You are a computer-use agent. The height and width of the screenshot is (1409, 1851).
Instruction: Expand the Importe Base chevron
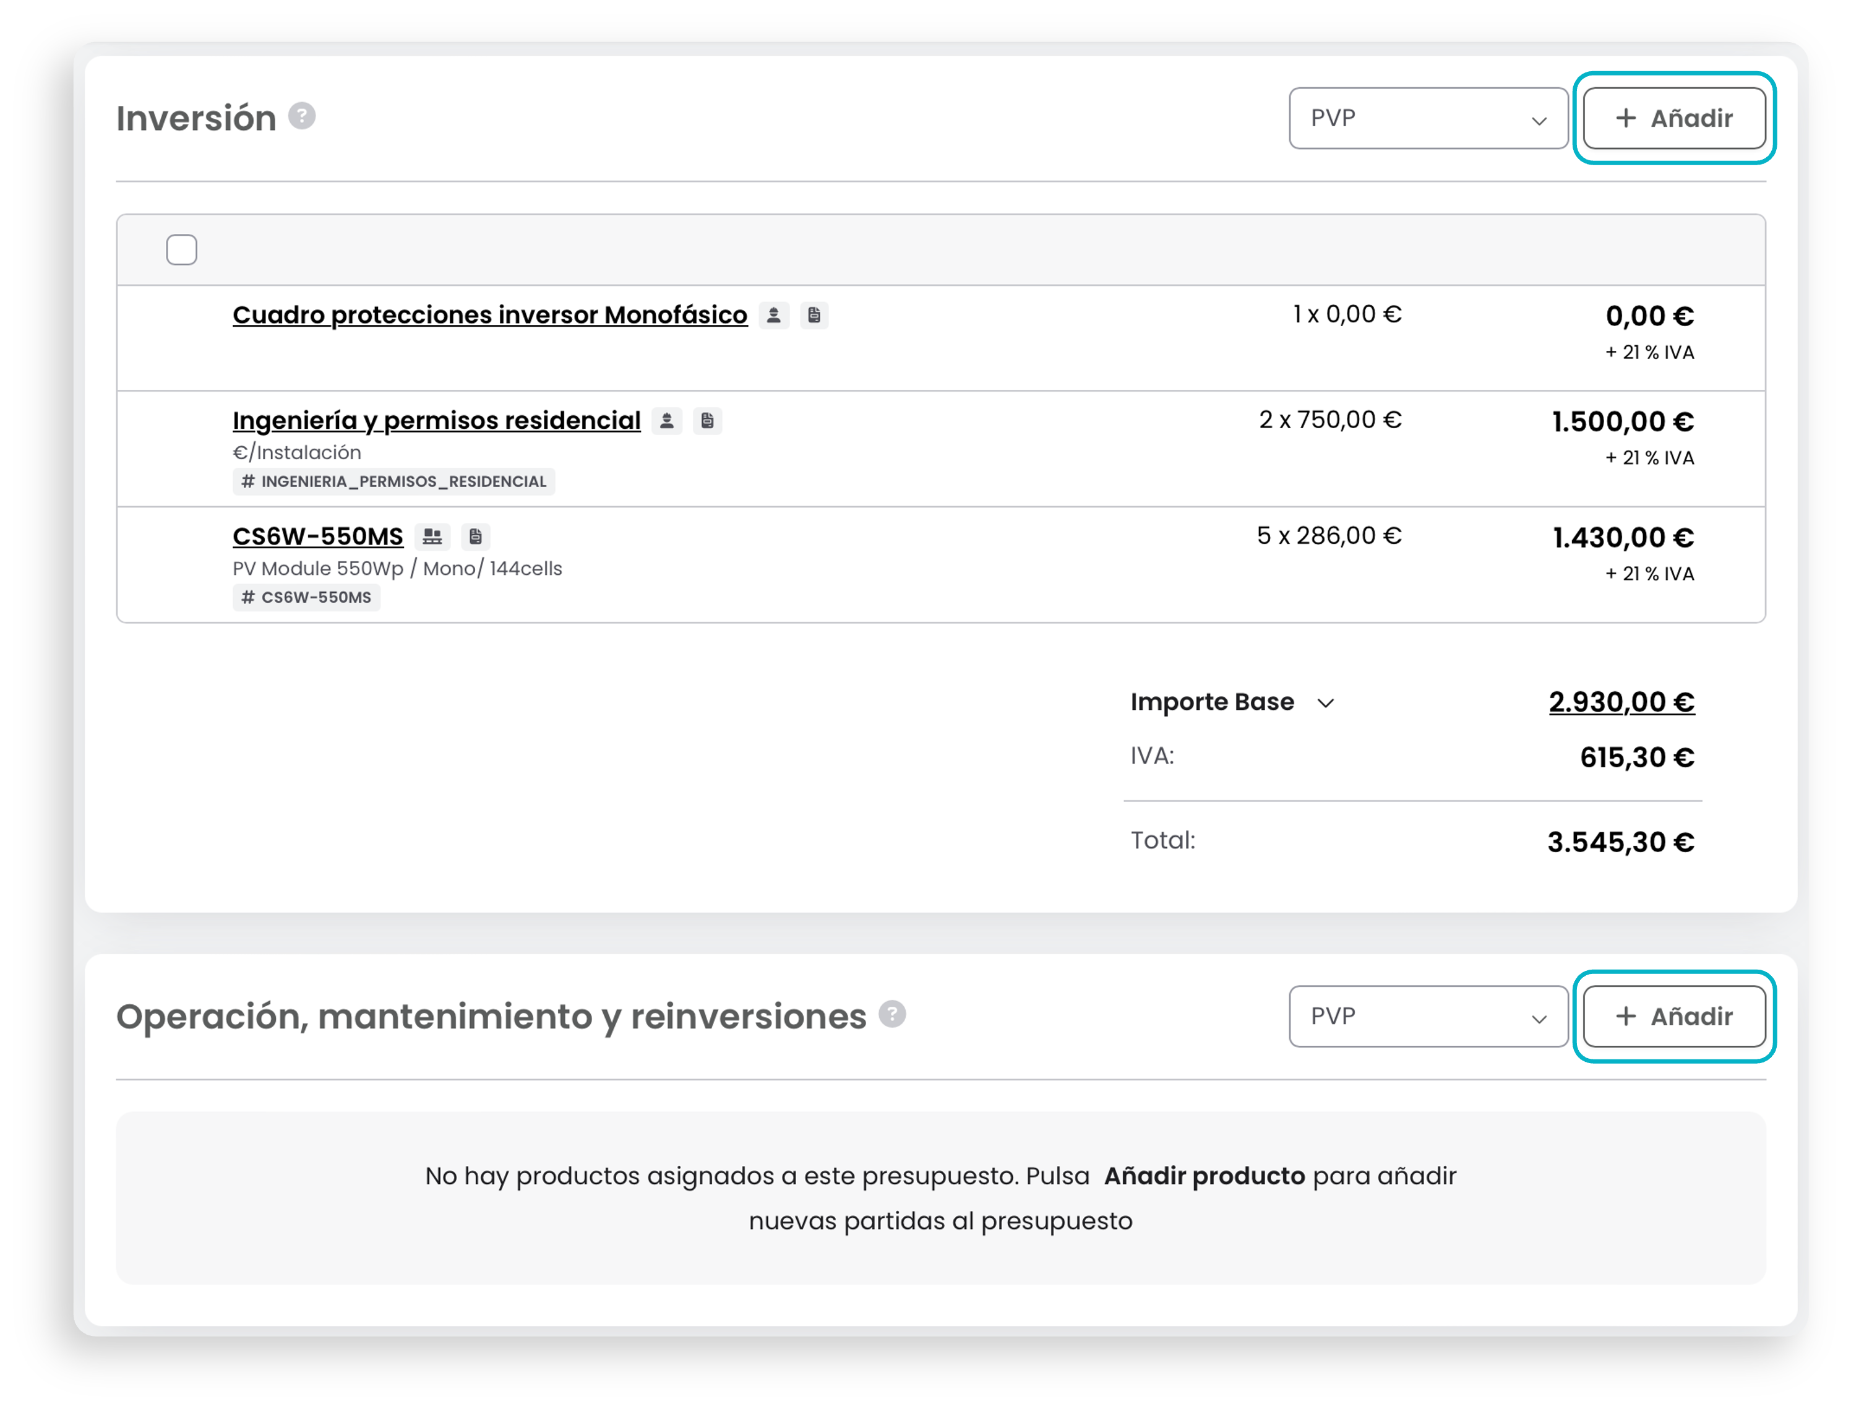(x=1325, y=703)
